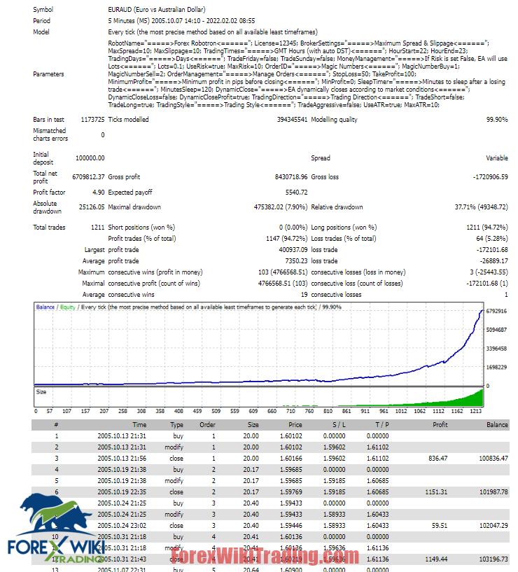The width and height of the screenshot is (518, 572).
Task: Click ticks modelled value 394345541
Action: [292, 119]
